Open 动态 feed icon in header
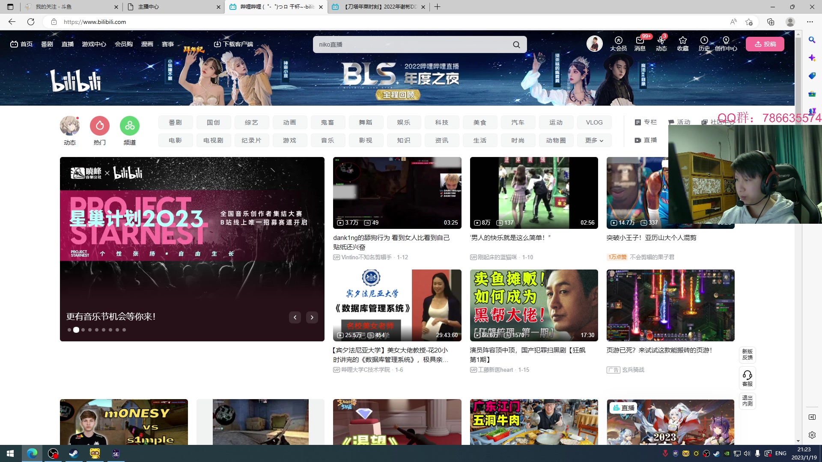The image size is (822, 462). (661, 44)
